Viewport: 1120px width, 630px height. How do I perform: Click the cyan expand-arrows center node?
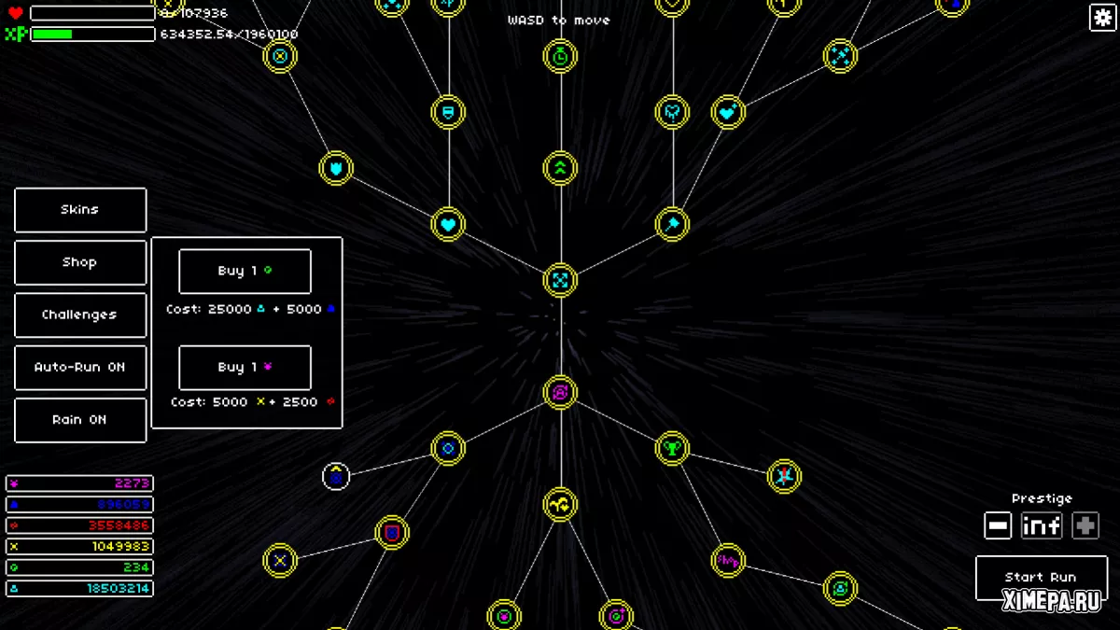click(560, 280)
